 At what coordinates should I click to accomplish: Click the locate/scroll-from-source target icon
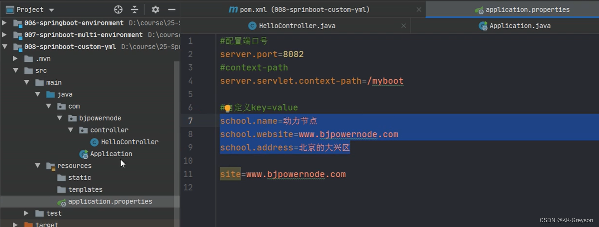[118, 9]
